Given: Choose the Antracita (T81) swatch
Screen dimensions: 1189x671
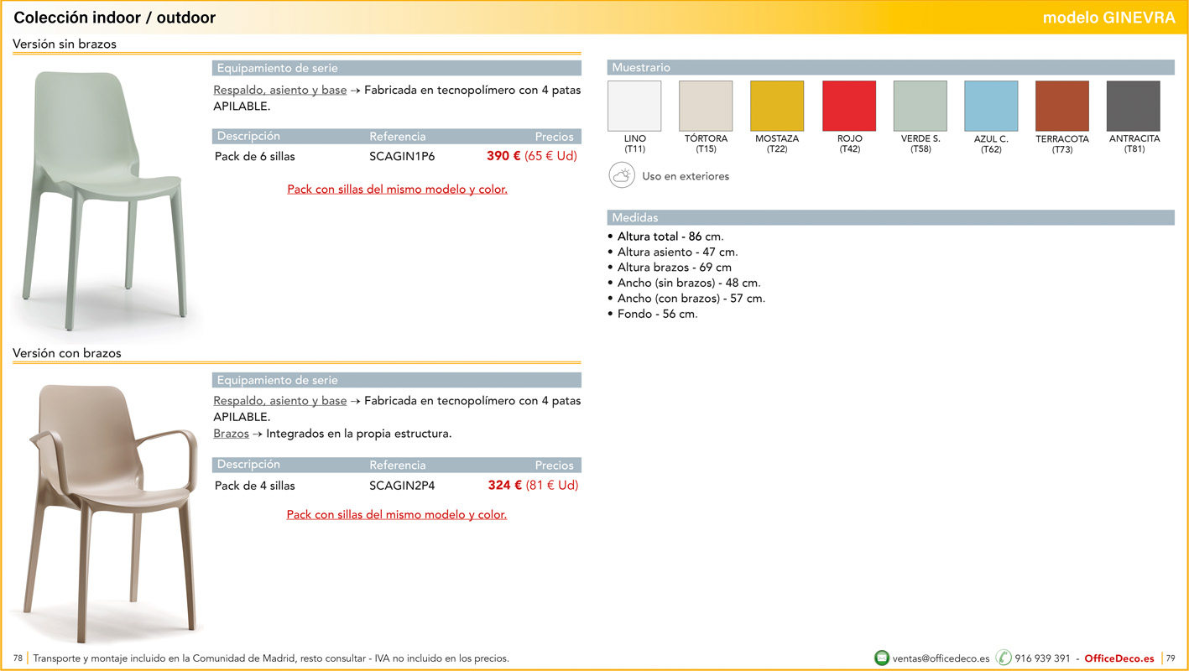Looking at the screenshot, I should [x=1134, y=107].
